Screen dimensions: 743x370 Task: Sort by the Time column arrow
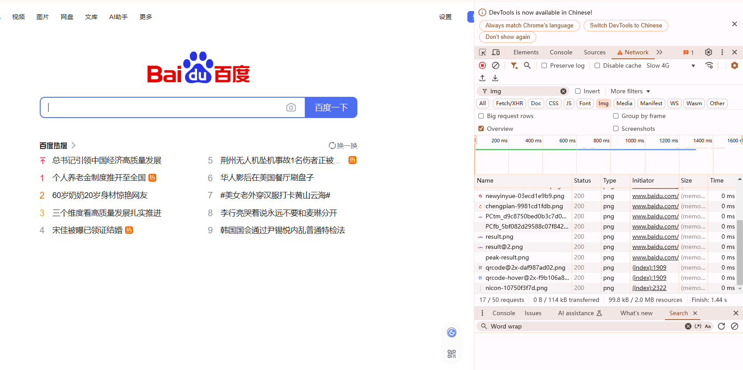pos(739,180)
